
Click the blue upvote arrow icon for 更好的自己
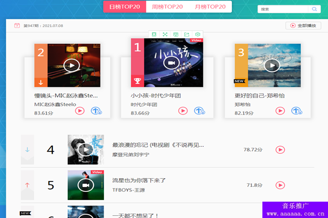pyautogui.click(x=297, y=111)
